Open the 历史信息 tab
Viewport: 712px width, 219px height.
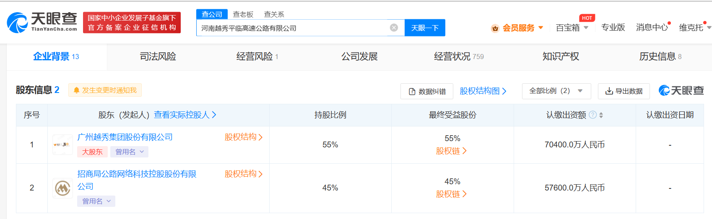tap(660, 57)
